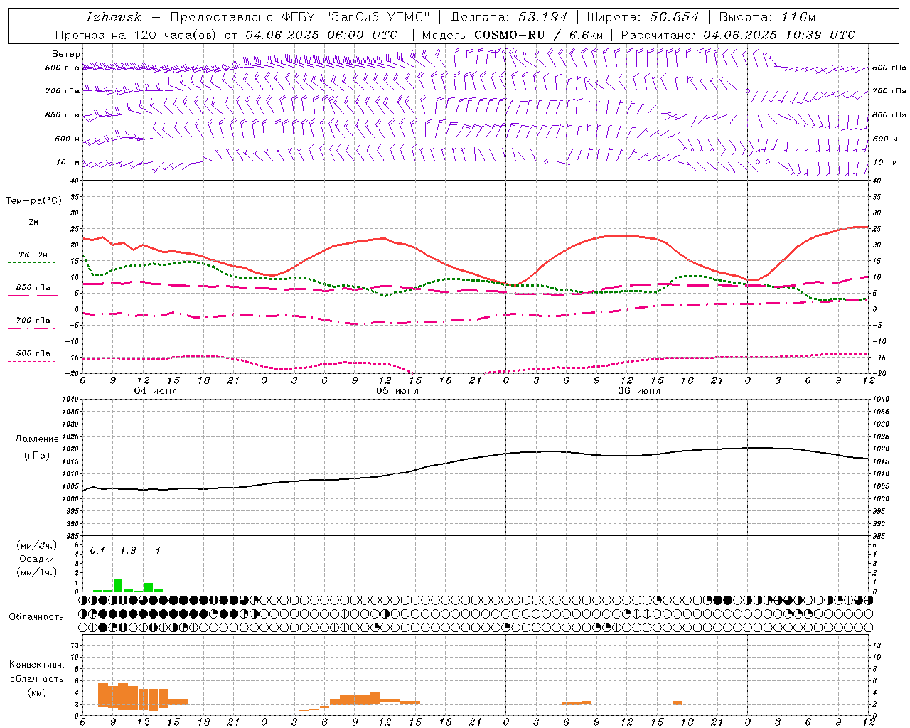Click the Долгота: 53.194 value
Image resolution: width=910 pixels, height=728 pixels.
[508, 17]
